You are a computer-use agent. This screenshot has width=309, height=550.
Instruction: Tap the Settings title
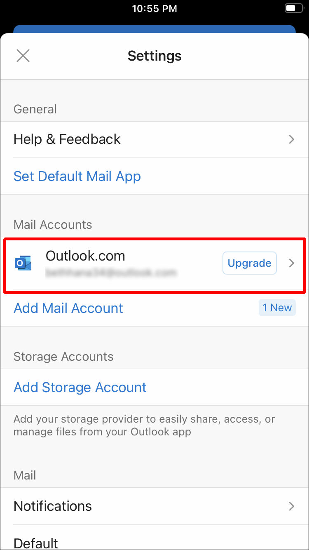(x=154, y=56)
